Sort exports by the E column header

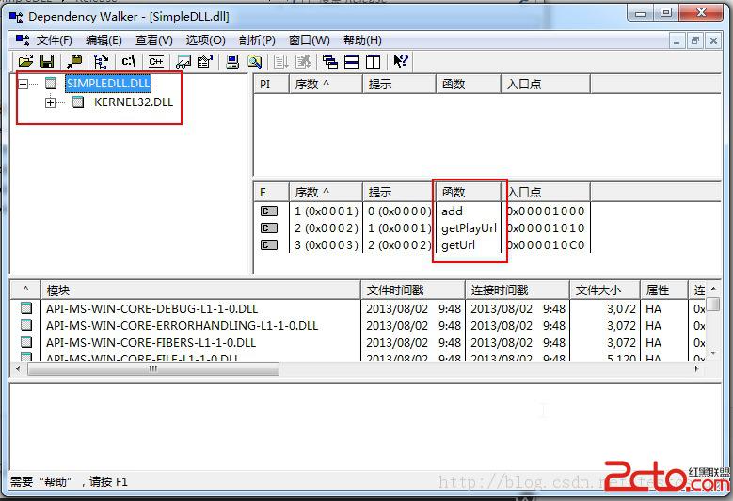271,192
